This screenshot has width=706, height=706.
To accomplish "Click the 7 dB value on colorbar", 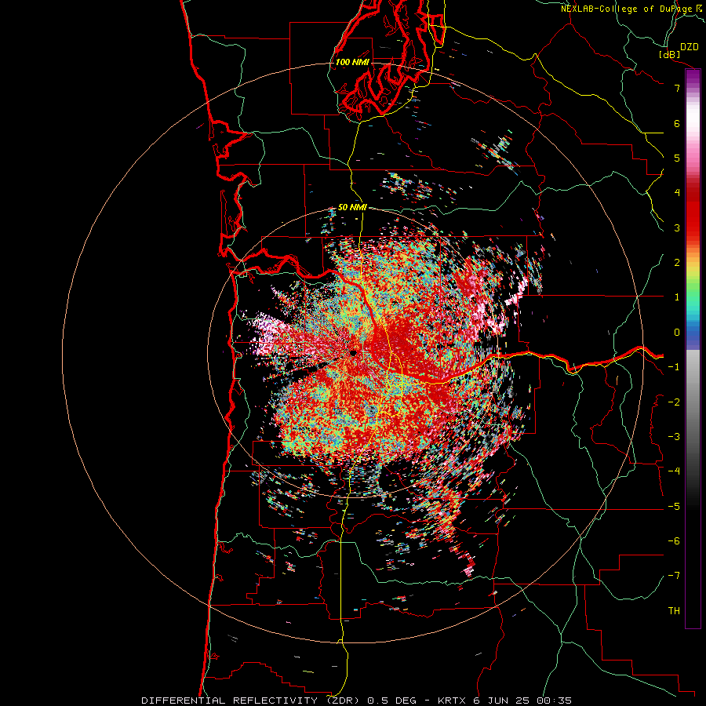I will click(677, 88).
